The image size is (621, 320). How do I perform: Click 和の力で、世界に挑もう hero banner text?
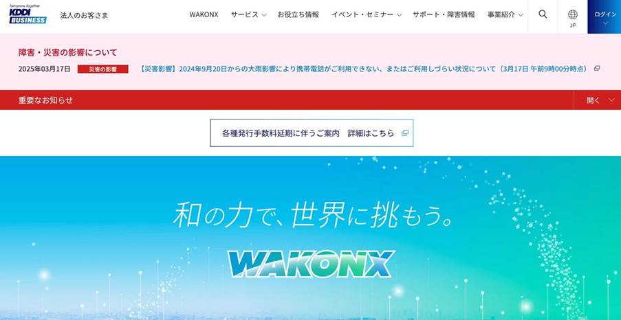click(x=313, y=214)
